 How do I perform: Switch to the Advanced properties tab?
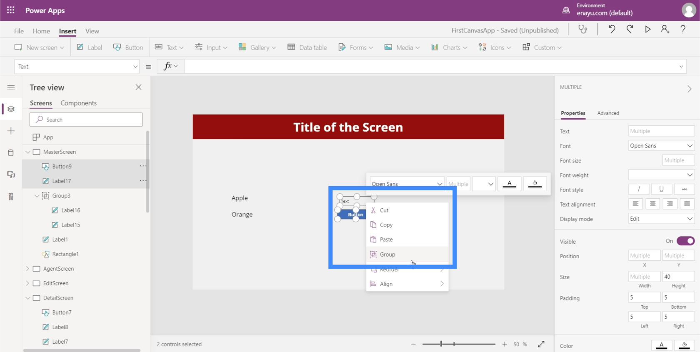pyautogui.click(x=608, y=113)
